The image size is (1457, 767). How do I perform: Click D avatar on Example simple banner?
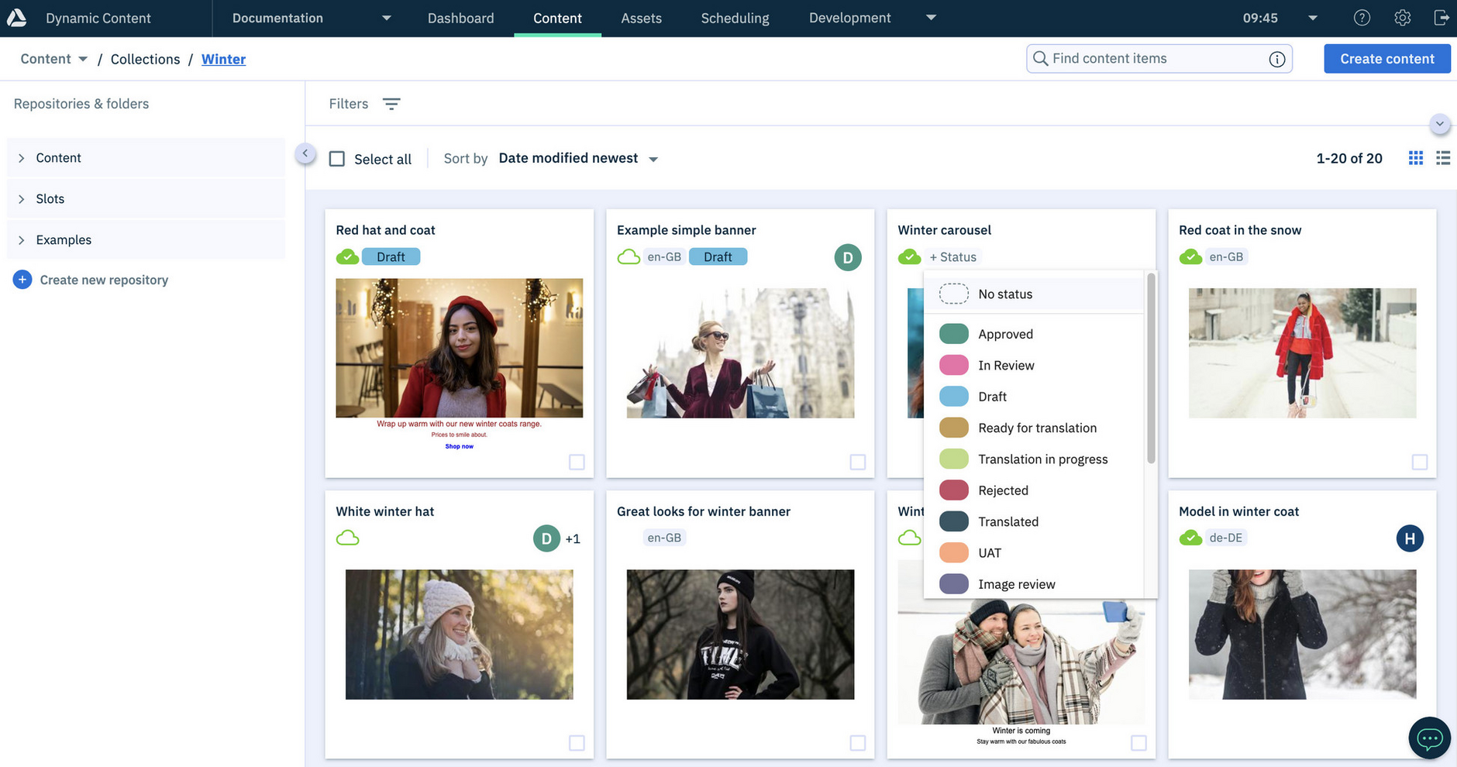coord(848,257)
